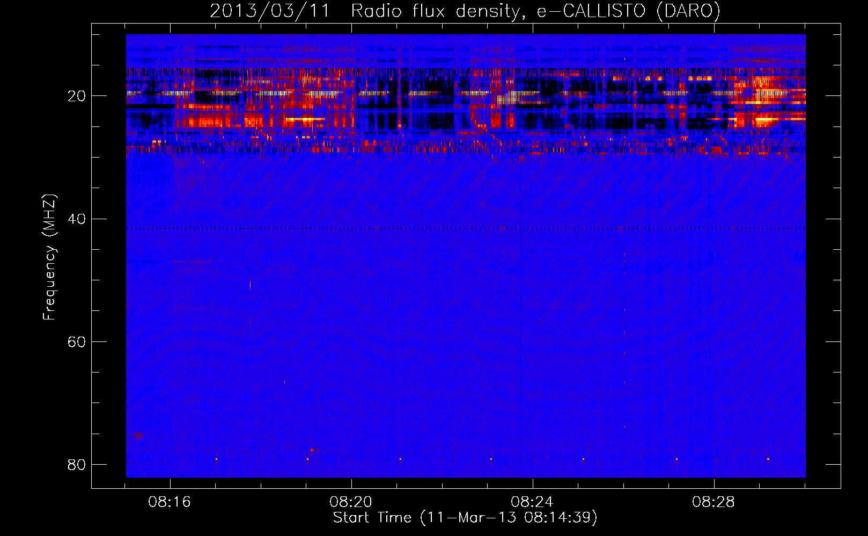This screenshot has width=868, height=536.
Task: Click the 08:20 time tick label
Action: click(x=351, y=502)
